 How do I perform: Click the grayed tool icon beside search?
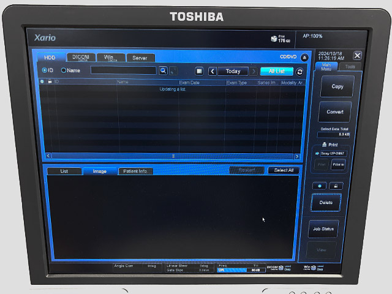pos(174,71)
